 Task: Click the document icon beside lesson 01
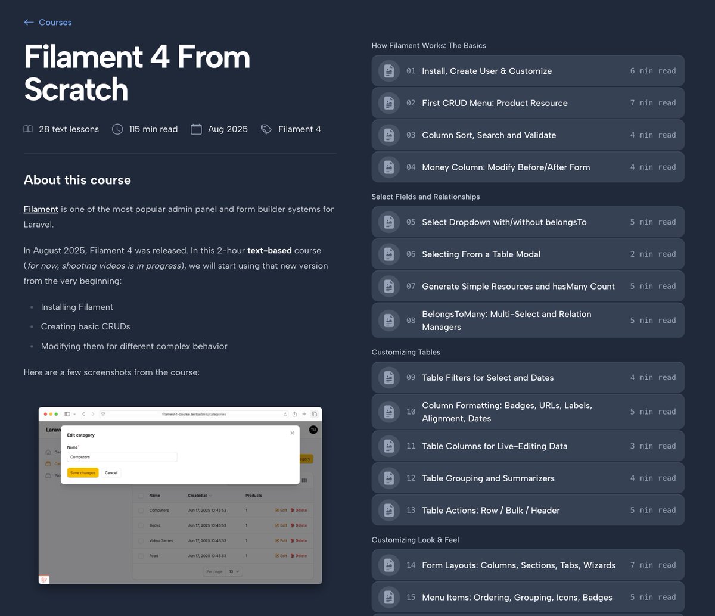click(x=388, y=70)
